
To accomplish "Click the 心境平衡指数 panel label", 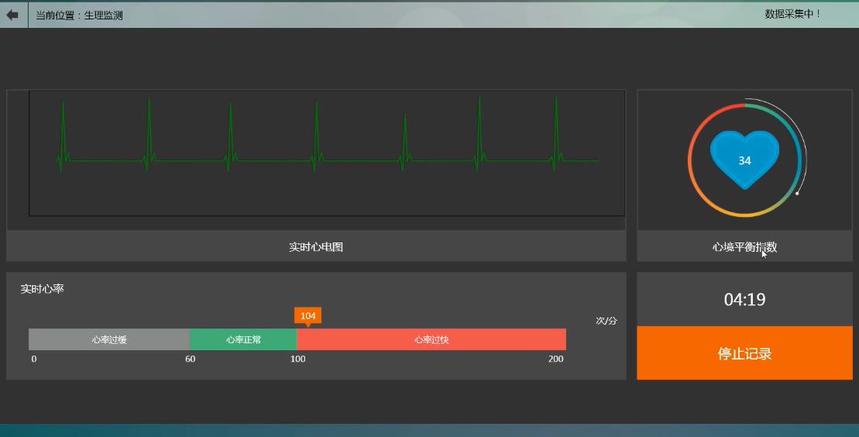I will 744,247.
